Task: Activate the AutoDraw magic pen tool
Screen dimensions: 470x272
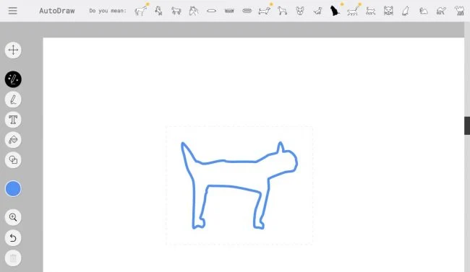Action: coord(13,79)
